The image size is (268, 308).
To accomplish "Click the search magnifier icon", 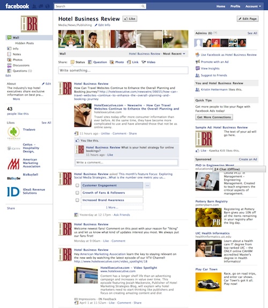I will click(143, 6).
